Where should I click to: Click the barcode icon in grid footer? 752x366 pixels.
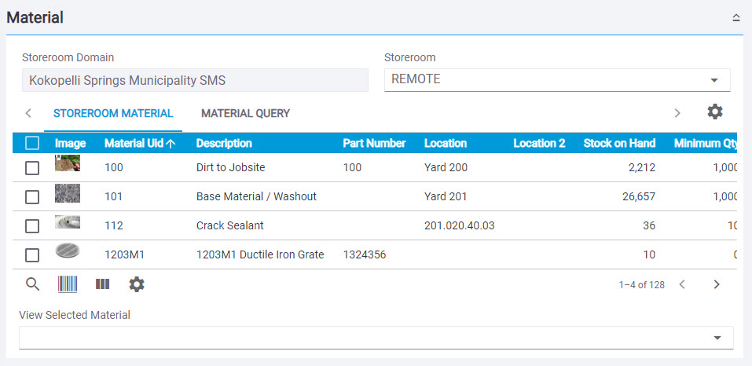[68, 284]
